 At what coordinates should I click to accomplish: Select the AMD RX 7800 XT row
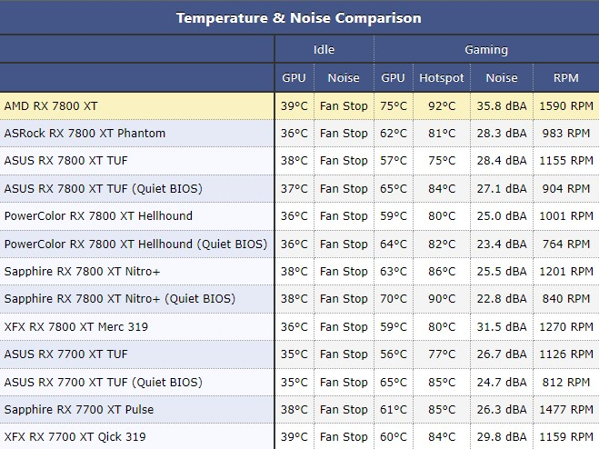tap(300, 105)
